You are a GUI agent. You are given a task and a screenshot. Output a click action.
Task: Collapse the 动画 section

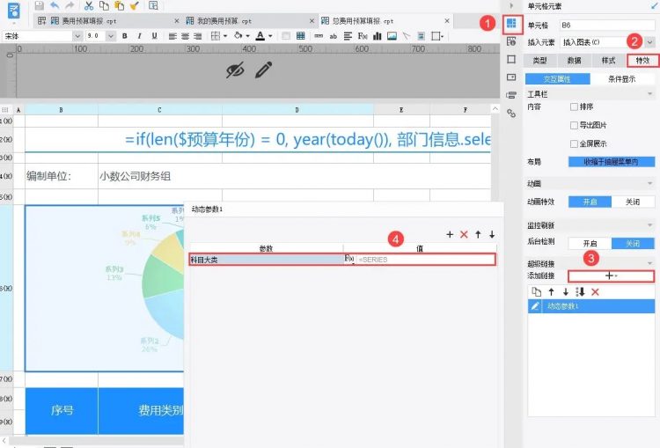[650, 184]
